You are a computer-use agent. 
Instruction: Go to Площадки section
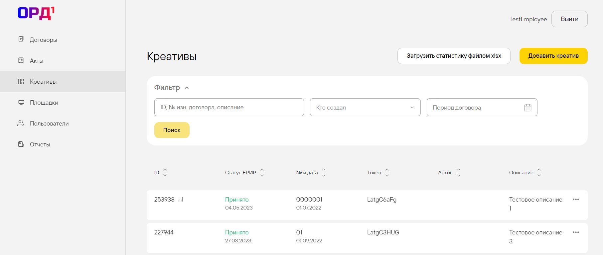pos(63,102)
